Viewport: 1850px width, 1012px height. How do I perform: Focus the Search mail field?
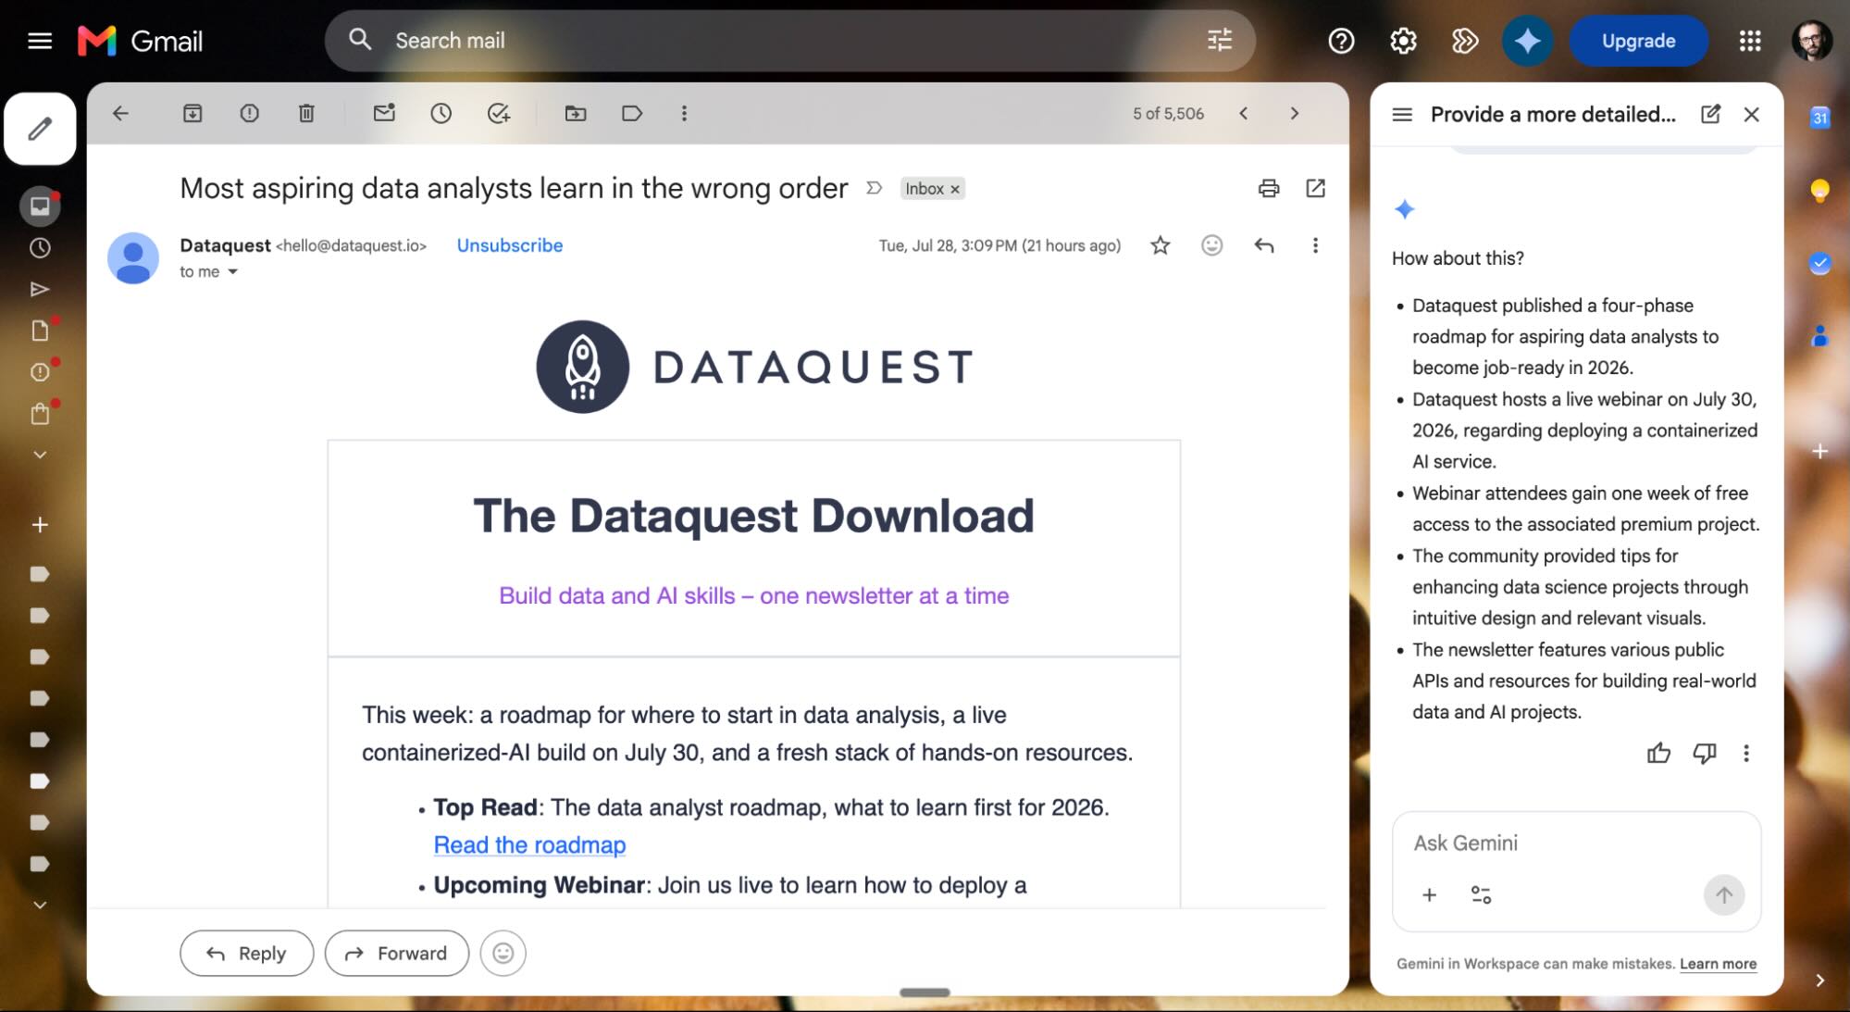(789, 41)
